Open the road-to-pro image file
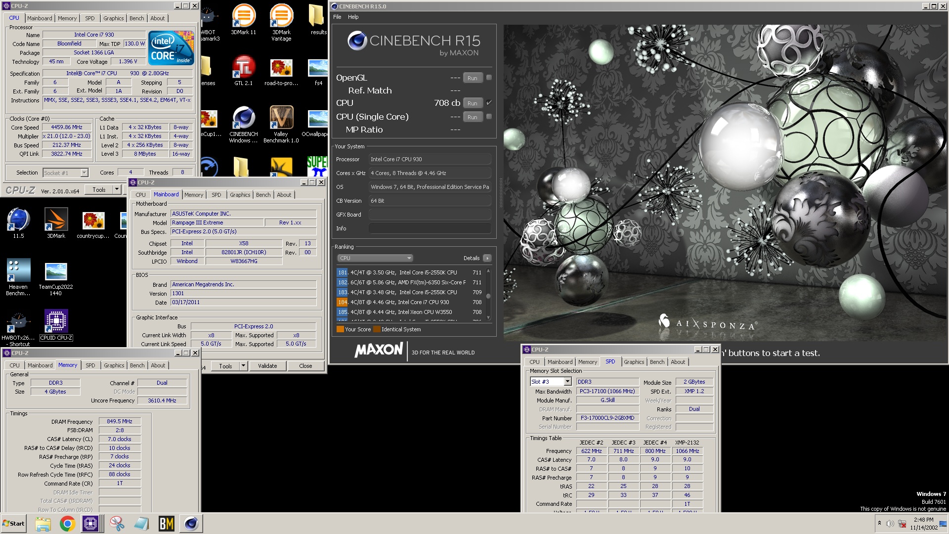The image size is (949, 534). coord(281,71)
